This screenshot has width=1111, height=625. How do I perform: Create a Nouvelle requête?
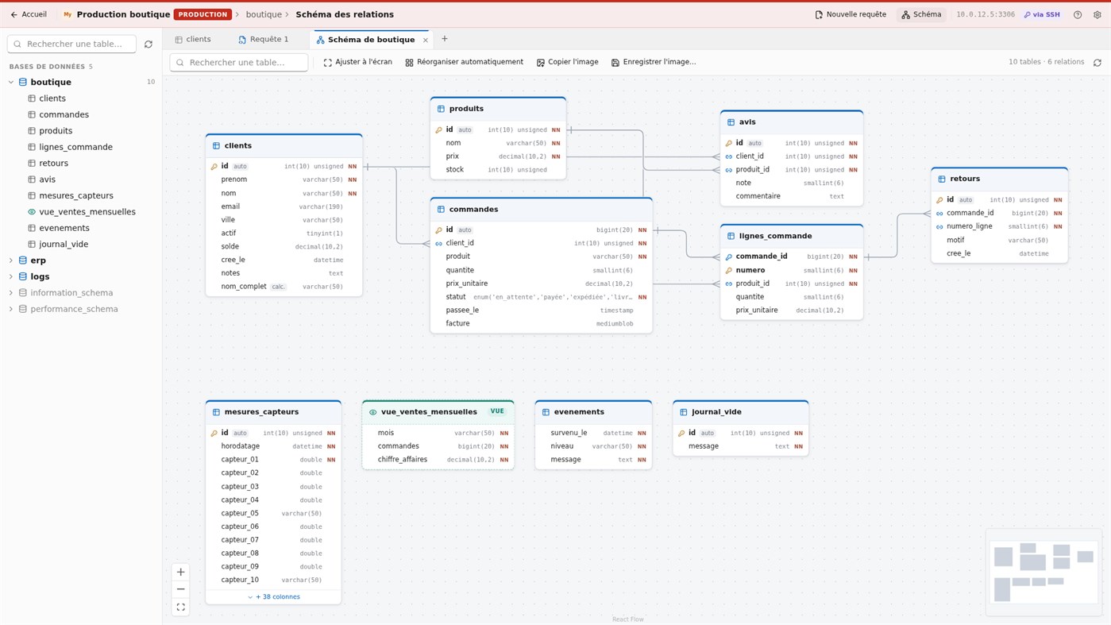pos(851,15)
